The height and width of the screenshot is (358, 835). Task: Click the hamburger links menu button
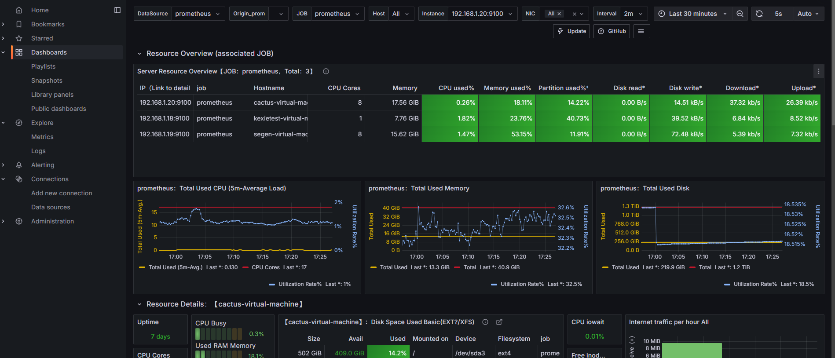641,31
